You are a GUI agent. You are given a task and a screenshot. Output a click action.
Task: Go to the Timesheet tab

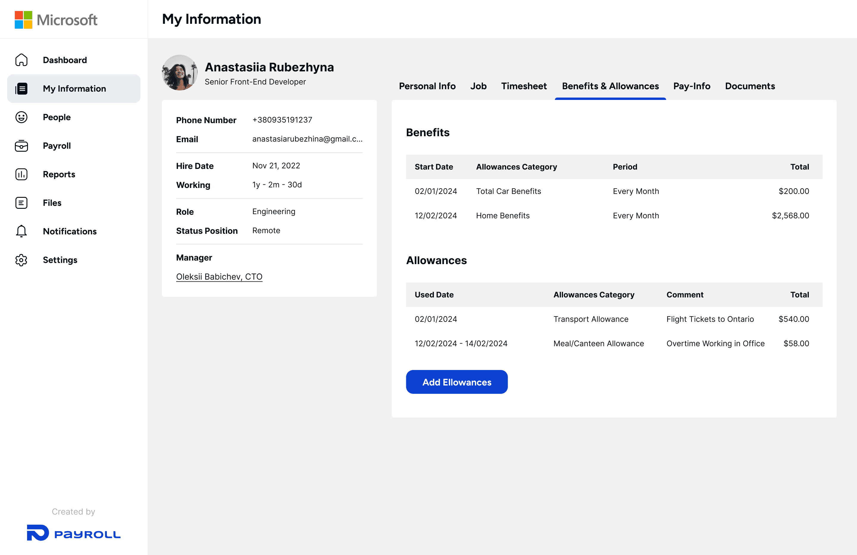pyautogui.click(x=523, y=86)
